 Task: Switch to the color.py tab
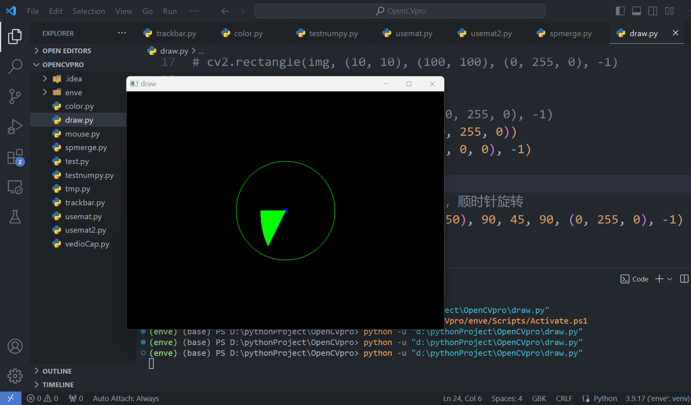(x=248, y=33)
